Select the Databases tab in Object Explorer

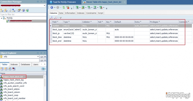(25, 65)
